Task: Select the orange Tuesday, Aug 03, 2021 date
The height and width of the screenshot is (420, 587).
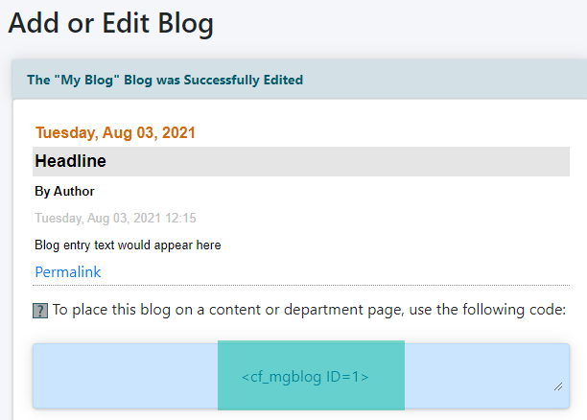Action: click(115, 132)
